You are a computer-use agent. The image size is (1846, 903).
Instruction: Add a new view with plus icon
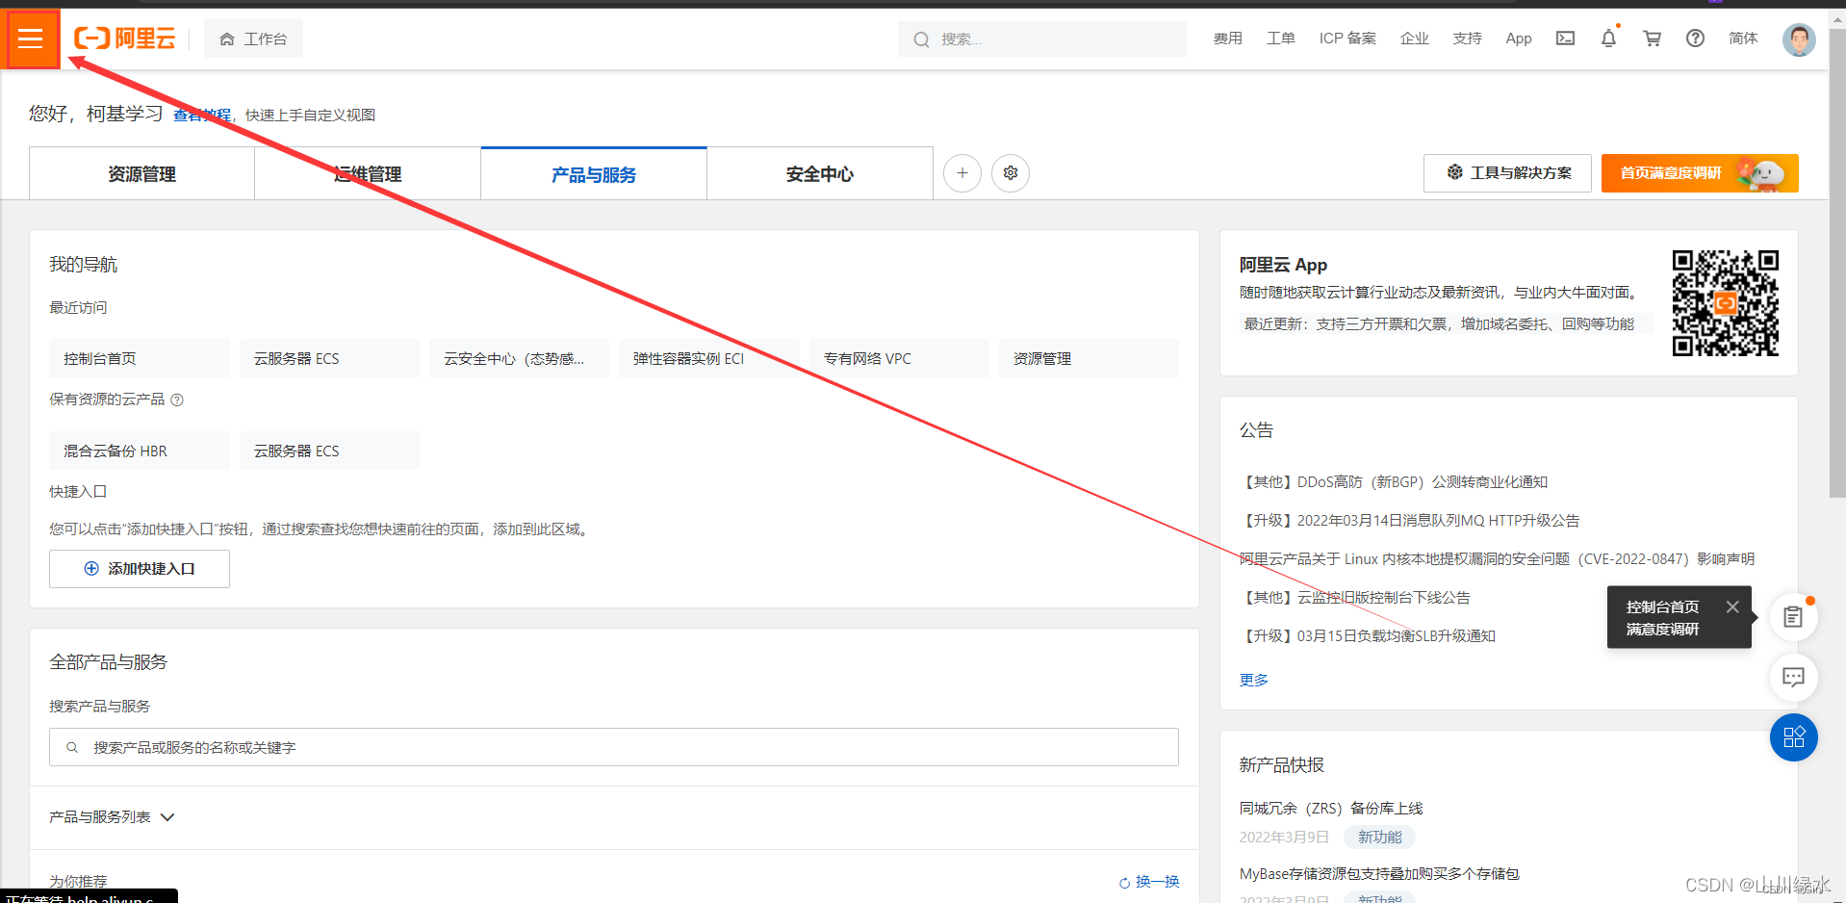coord(962,173)
